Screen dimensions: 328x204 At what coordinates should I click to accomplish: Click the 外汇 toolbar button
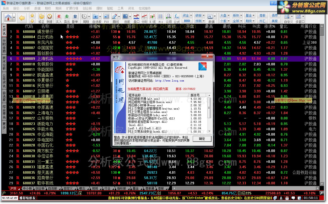click(262, 21)
